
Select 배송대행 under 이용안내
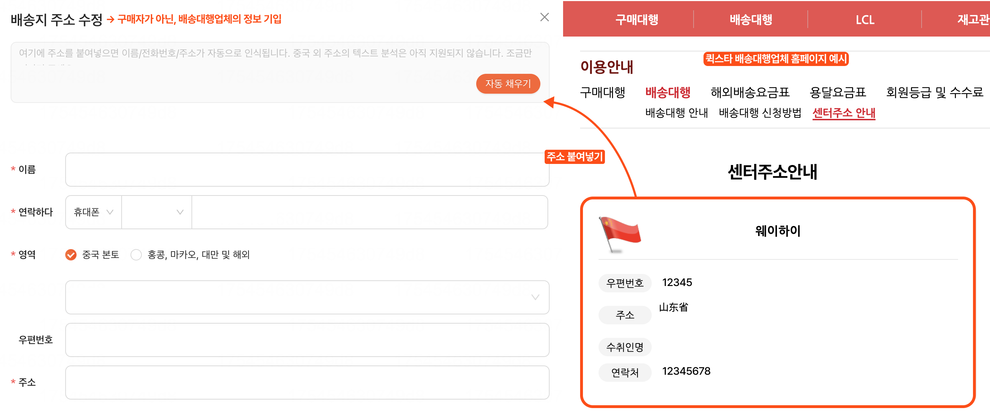click(668, 92)
